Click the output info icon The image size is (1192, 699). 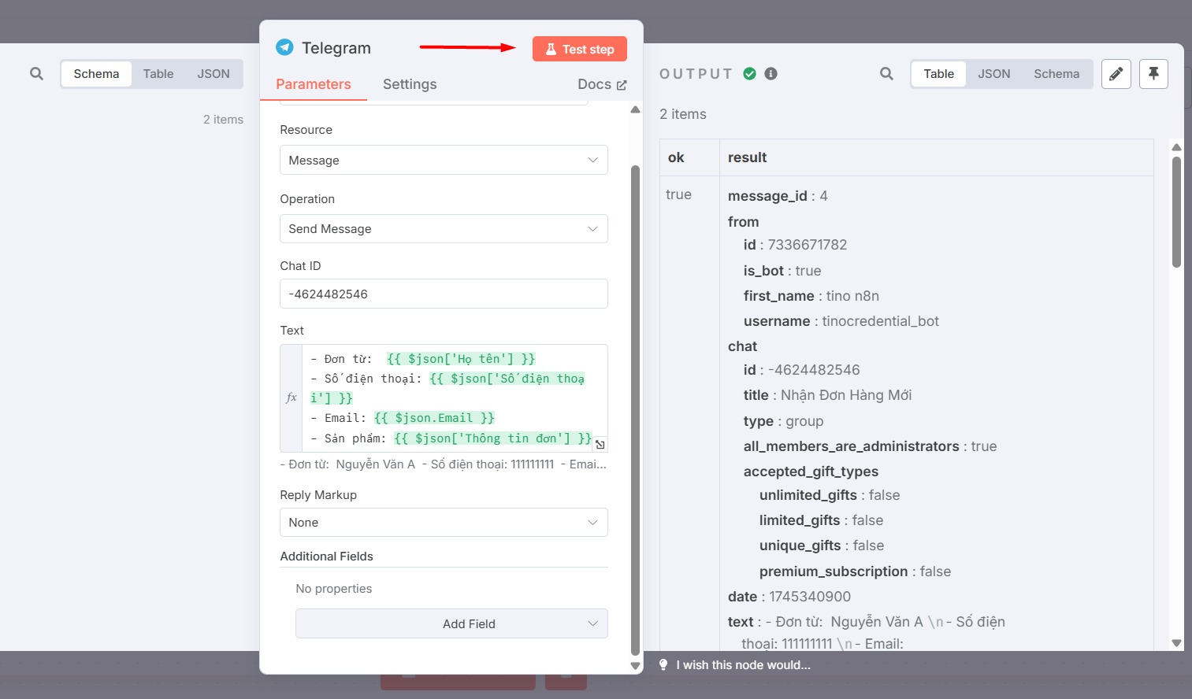[x=771, y=74]
